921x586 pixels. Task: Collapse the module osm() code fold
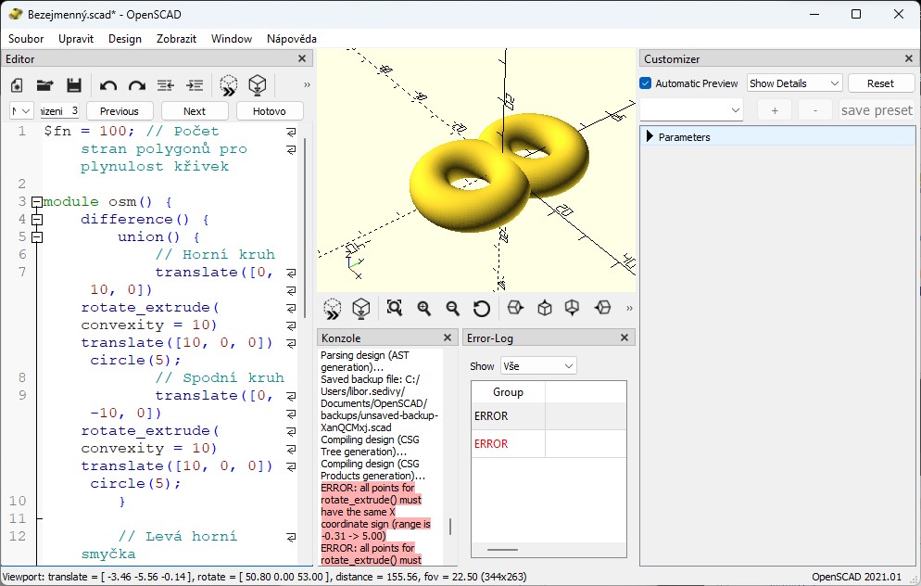(x=37, y=201)
